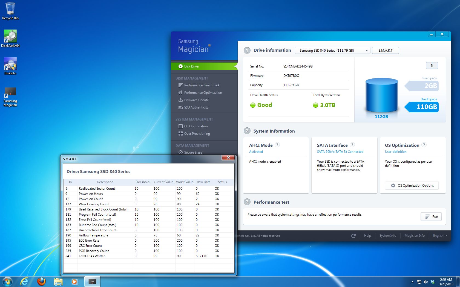The height and width of the screenshot is (287, 460).
Task: Select the POR Recovery Count row
Action: tap(148, 251)
